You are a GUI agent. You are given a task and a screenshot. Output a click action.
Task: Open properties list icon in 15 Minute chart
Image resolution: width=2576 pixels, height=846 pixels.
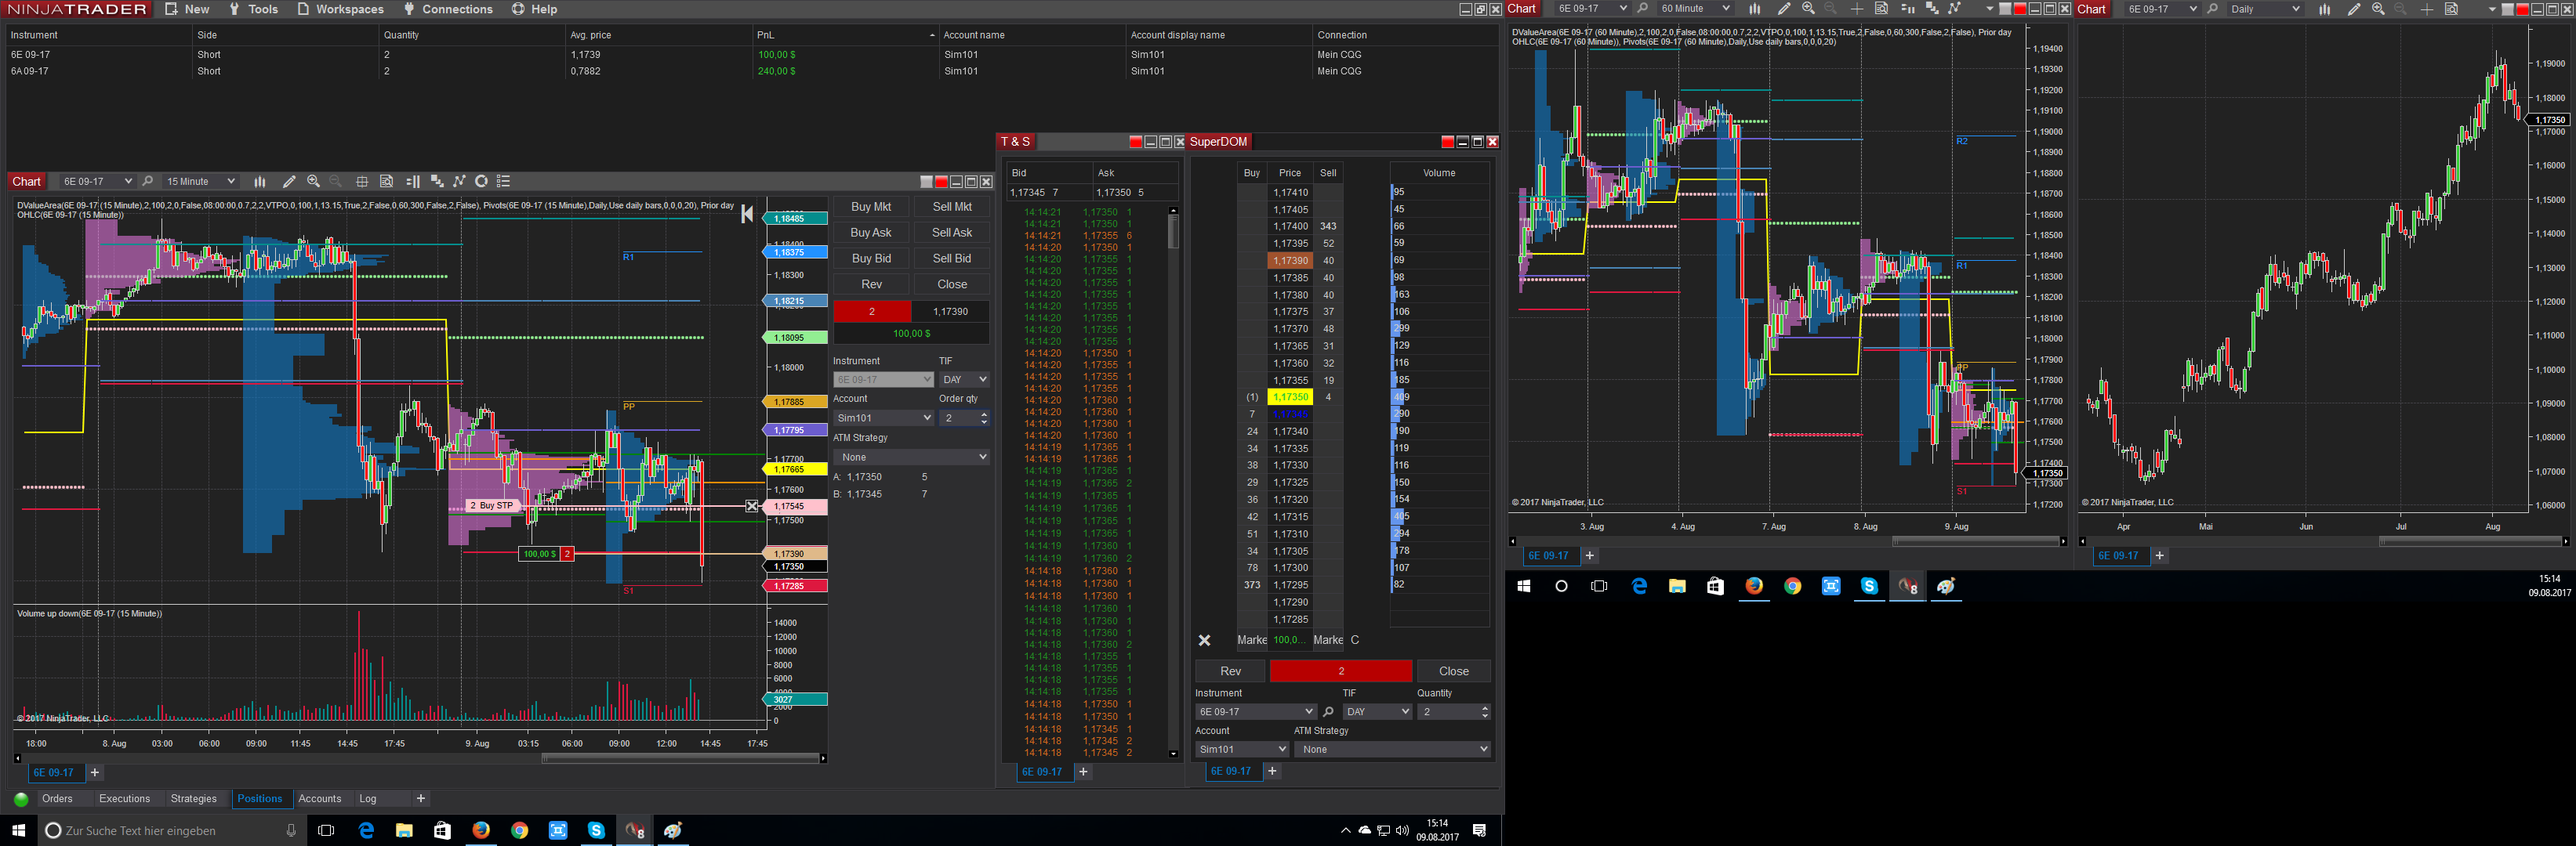pos(504,182)
